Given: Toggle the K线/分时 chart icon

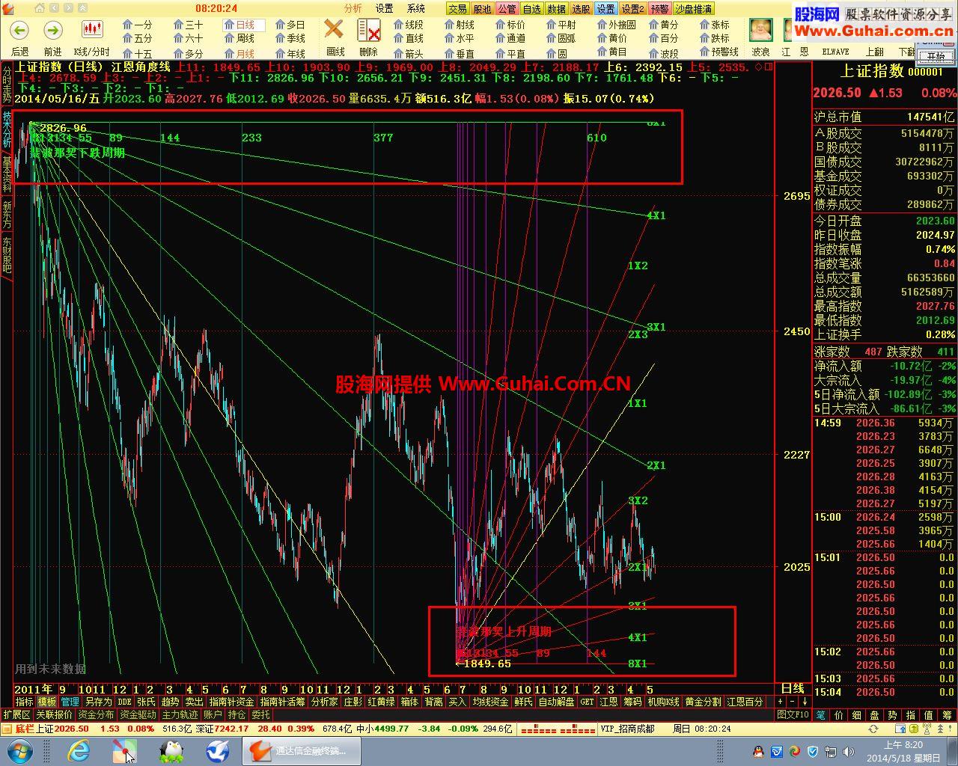Looking at the screenshot, I should coord(92,30).
